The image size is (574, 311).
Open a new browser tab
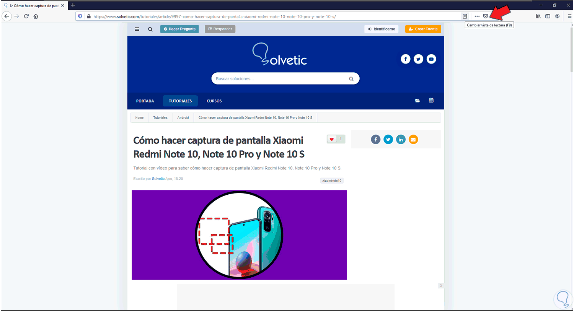point(73,5)
